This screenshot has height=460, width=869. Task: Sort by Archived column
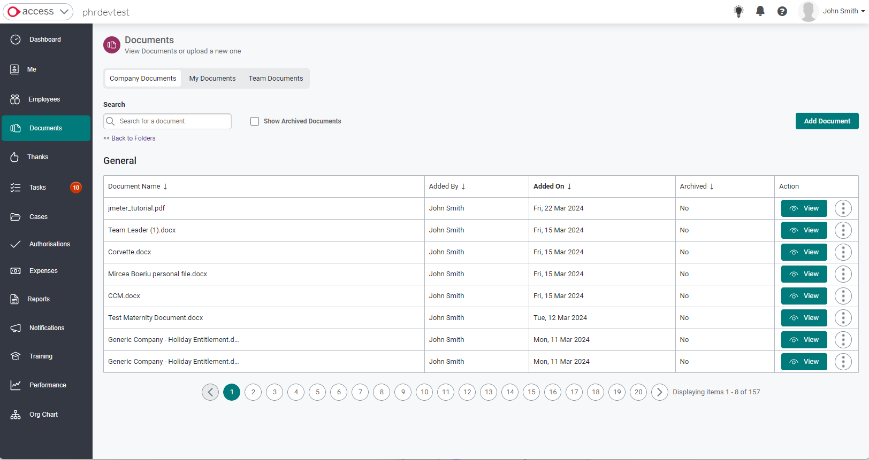697,186
